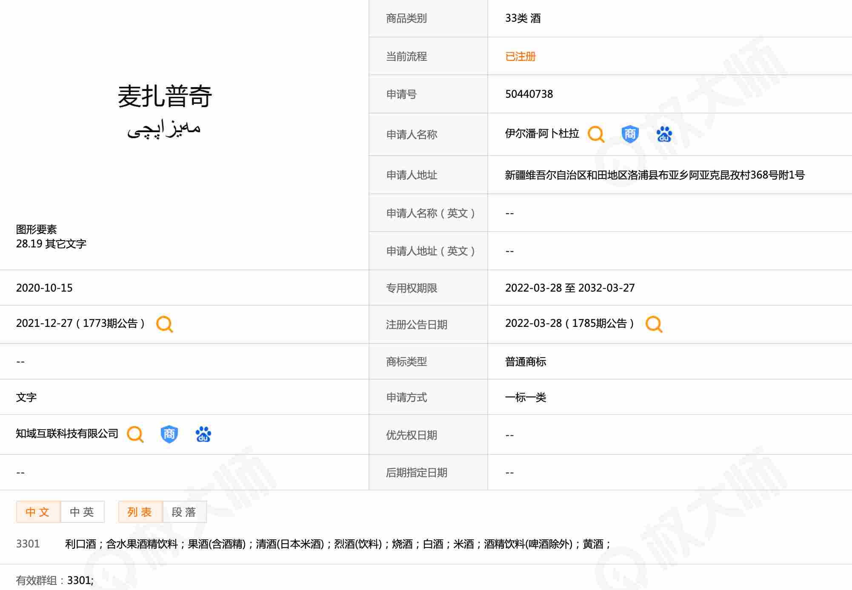Image resolution: width=852 pixels, height=590 pixels.
Task: Click the 麦扎普奇 trademark image
Action: click(x=164, y=111)
